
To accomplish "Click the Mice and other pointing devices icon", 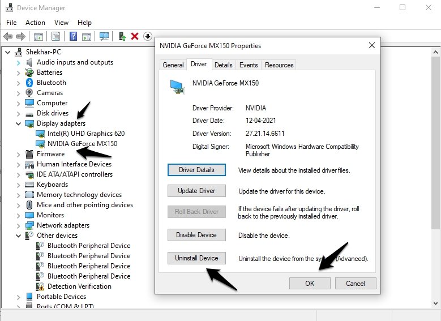I will (29, 205).
